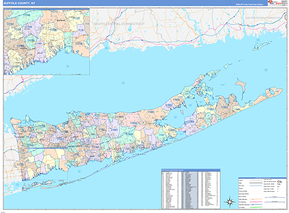Click ZIP label 11746 in the inset map

[x=26, y=15]
